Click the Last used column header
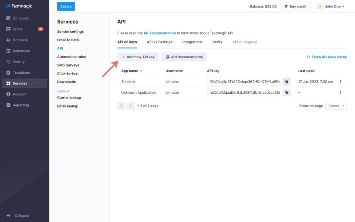Screen dimensions: 355x222 tap(306, 71)
